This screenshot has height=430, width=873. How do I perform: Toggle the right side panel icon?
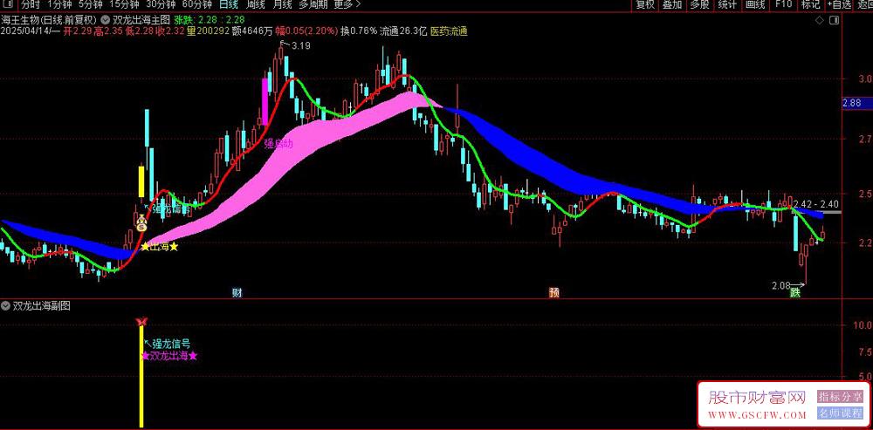[x=834, y=21]
